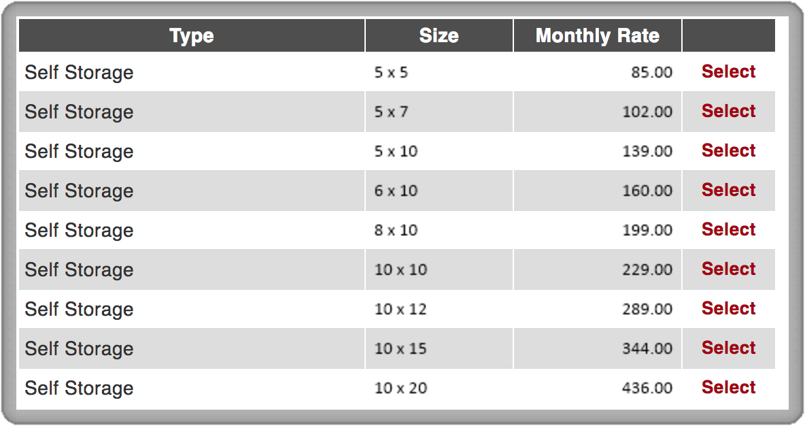Select the 5 x 5 storage unit
The image size is (805, 426).
click(x=728, y=71)
